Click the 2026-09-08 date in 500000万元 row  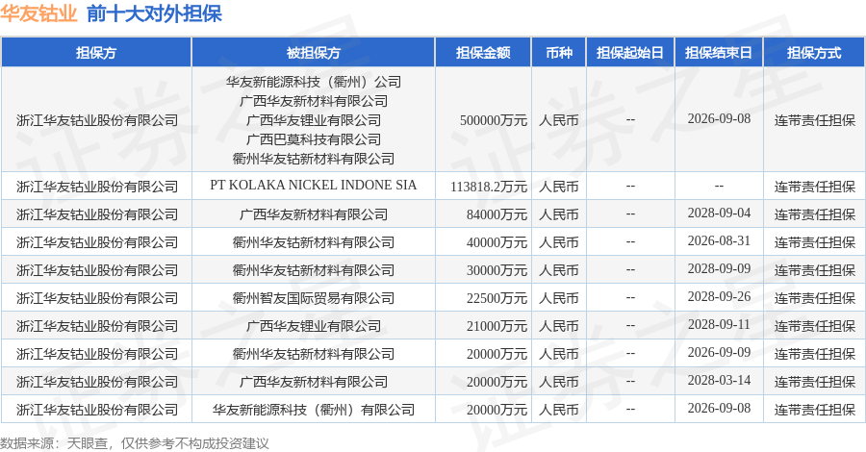pos(719,118)
